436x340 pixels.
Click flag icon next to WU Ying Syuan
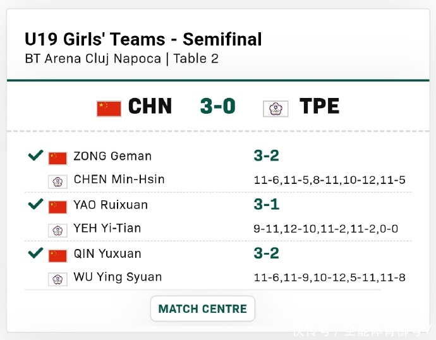pos(58,279)
